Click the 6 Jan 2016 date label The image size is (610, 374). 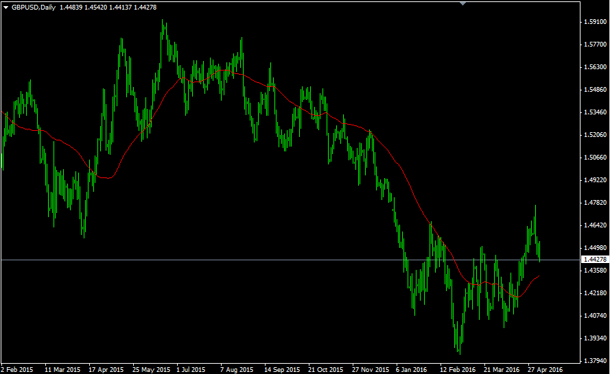(412, 369)
